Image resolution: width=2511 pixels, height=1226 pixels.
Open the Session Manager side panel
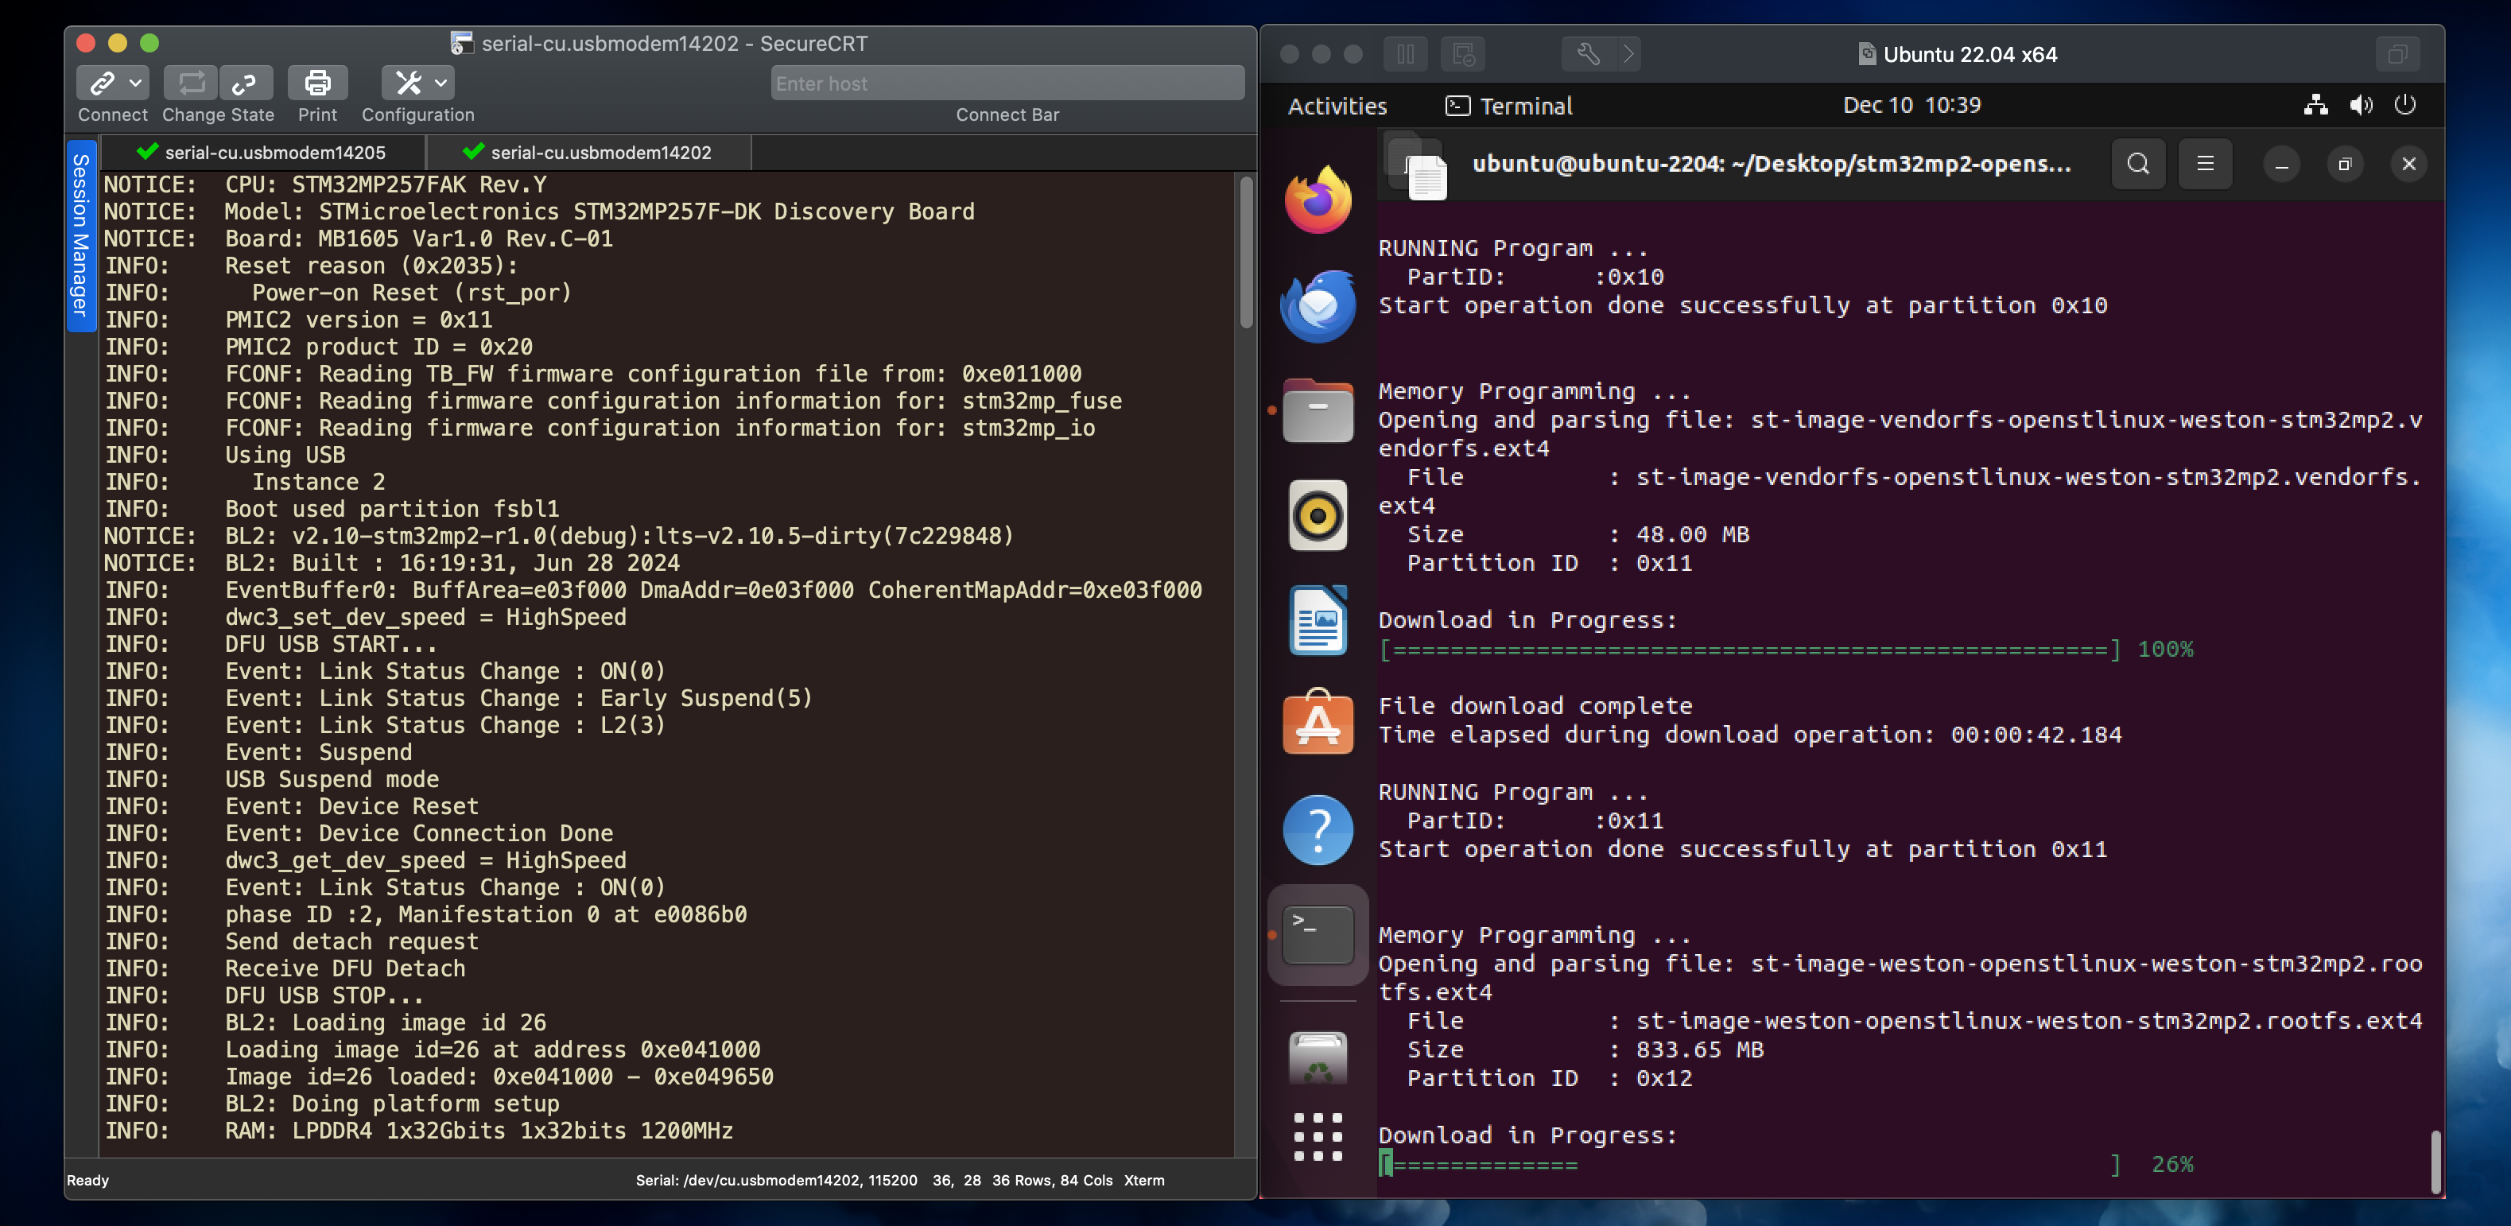pyautogui.click(x=81, y=235)
